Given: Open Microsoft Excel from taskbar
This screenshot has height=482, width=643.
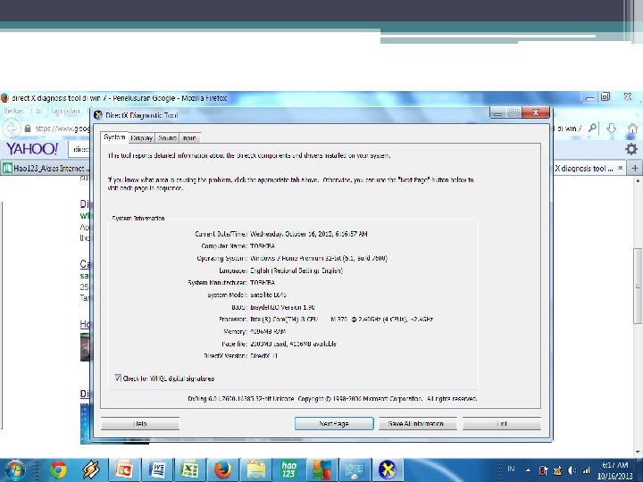Looking at the screenshot, I should click(x=190, y=470).
